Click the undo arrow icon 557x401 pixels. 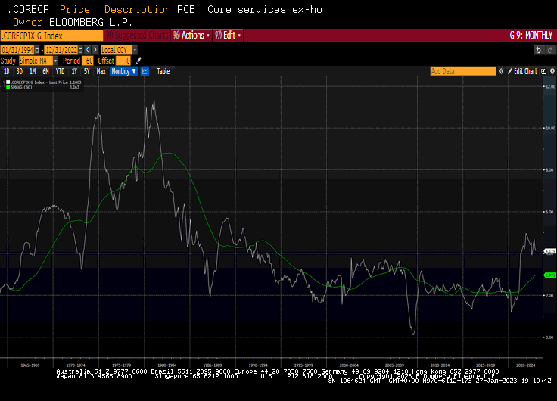539,50
